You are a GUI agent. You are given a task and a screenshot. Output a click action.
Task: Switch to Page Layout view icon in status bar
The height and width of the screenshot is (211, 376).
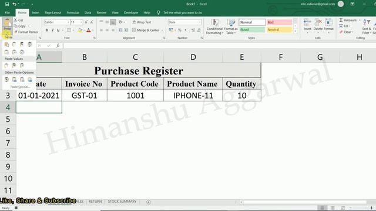(333, 208)
